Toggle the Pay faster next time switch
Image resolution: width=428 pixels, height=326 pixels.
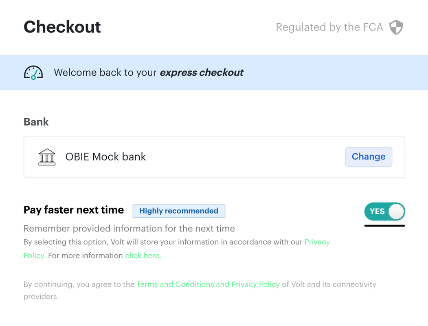click(384, 211)
